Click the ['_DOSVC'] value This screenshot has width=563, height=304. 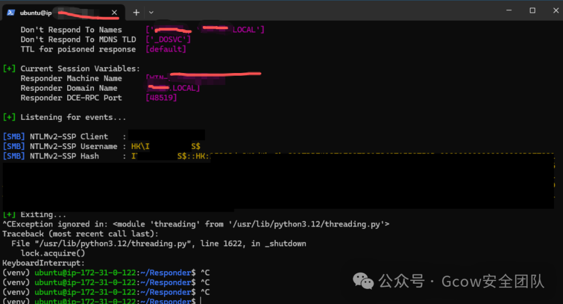[x=168, y=40]
